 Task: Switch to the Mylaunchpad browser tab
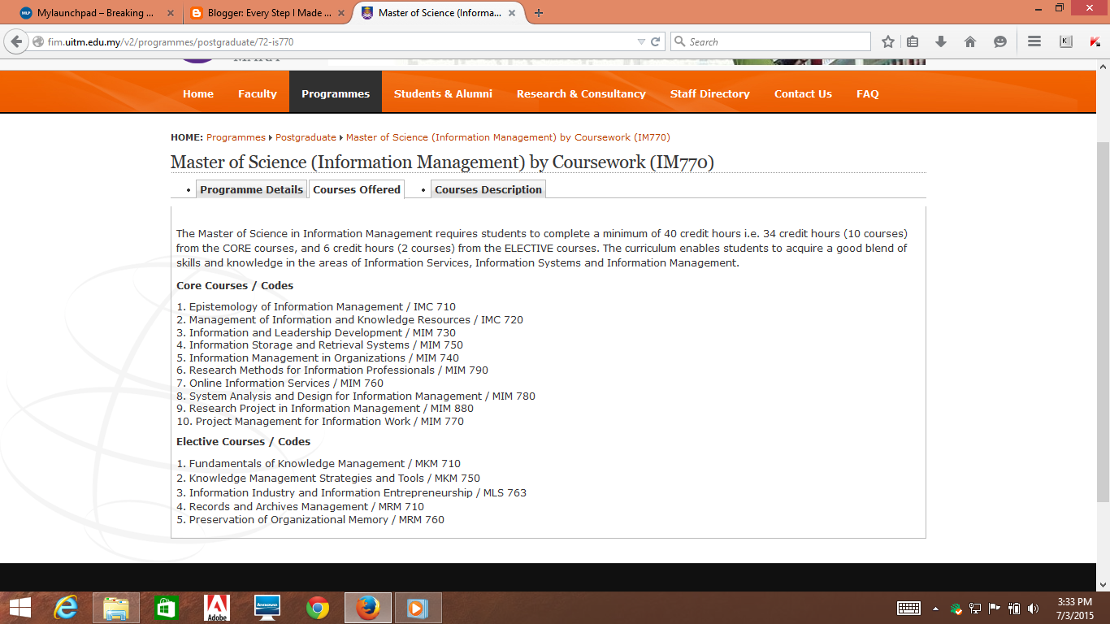pos(96,13)
